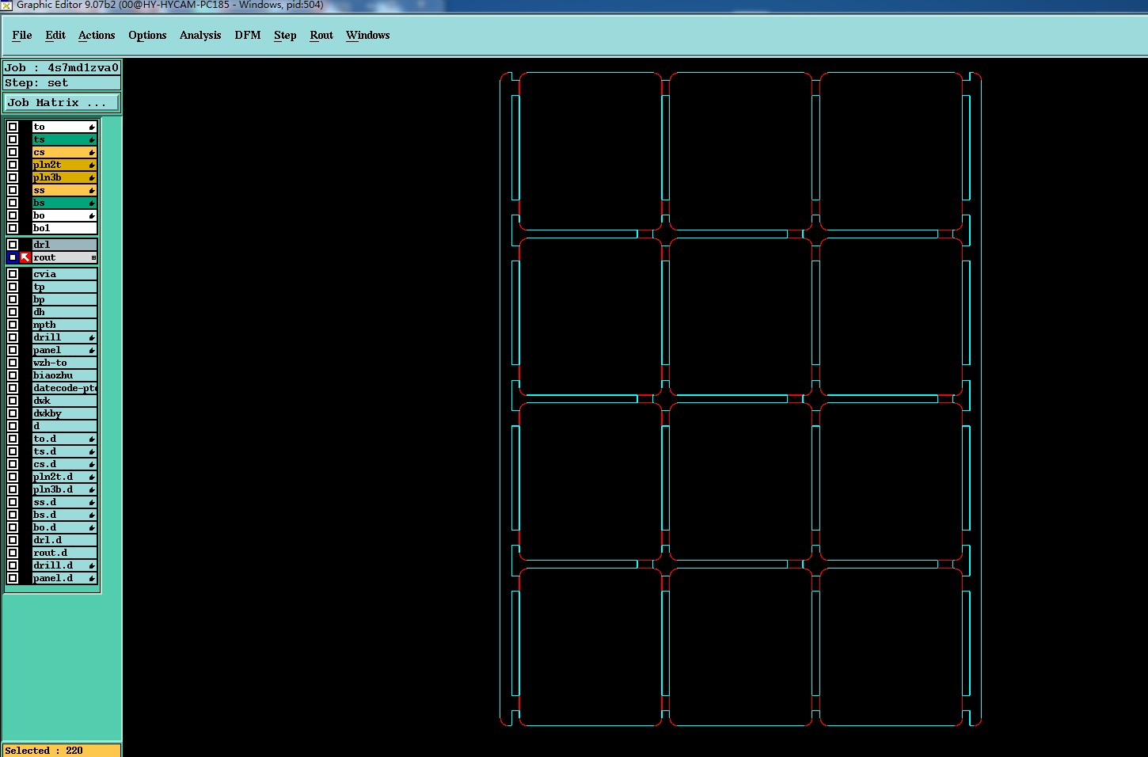Viewport: 1148px width, 757px height.
Task: Click the hand marker on the drill layer
Action: tap(92, 338)
